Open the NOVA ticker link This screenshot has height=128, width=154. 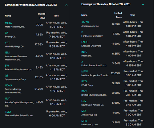click(9, 85)
